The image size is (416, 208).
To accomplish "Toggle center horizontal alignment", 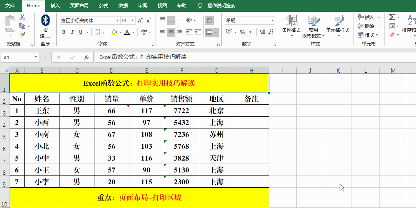I will [171, 32].
